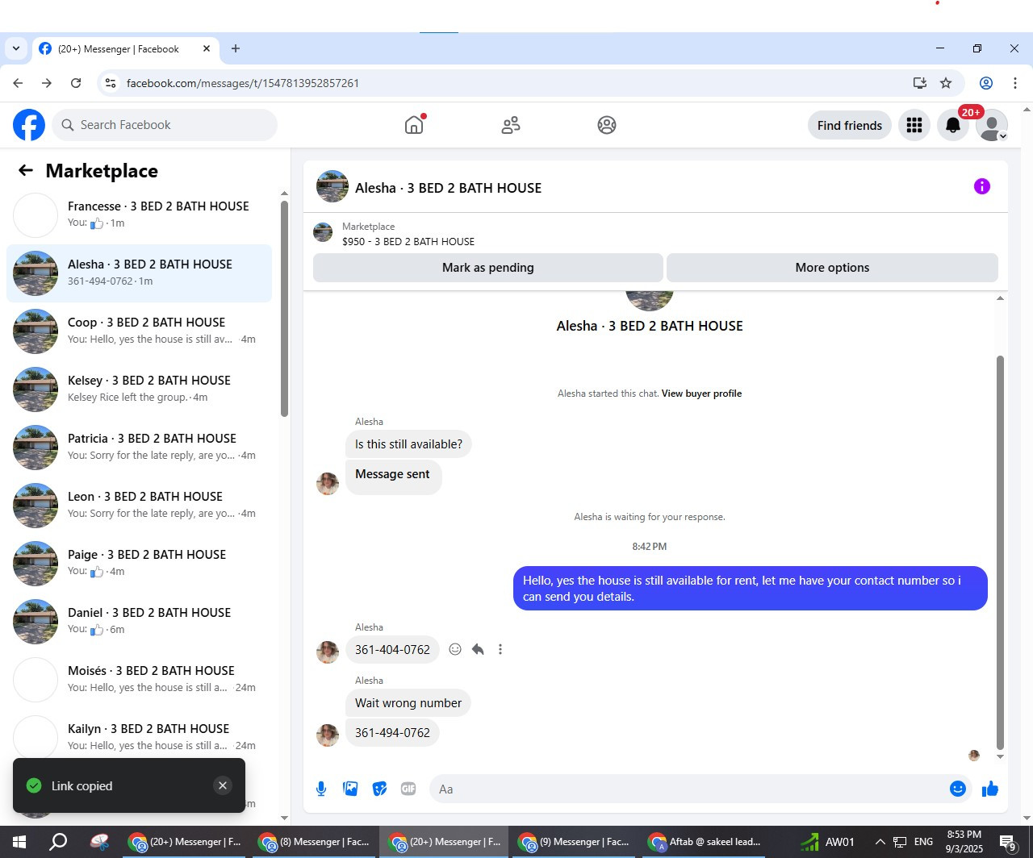Open the Chrome profile icon

tap(986, 83)
